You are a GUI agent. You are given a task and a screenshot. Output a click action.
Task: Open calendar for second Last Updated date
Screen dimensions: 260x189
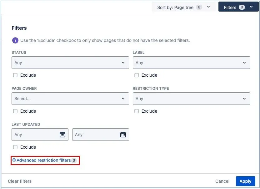pyautogui.click(x=123, y=135)
